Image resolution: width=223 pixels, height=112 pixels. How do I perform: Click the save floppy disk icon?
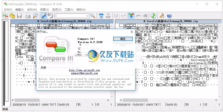[x=19, y=16]
